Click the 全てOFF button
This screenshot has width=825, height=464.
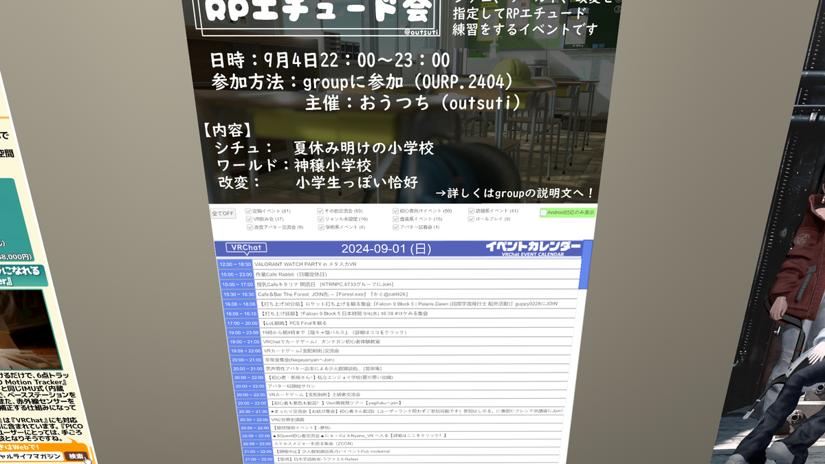(x=223, y=214)
